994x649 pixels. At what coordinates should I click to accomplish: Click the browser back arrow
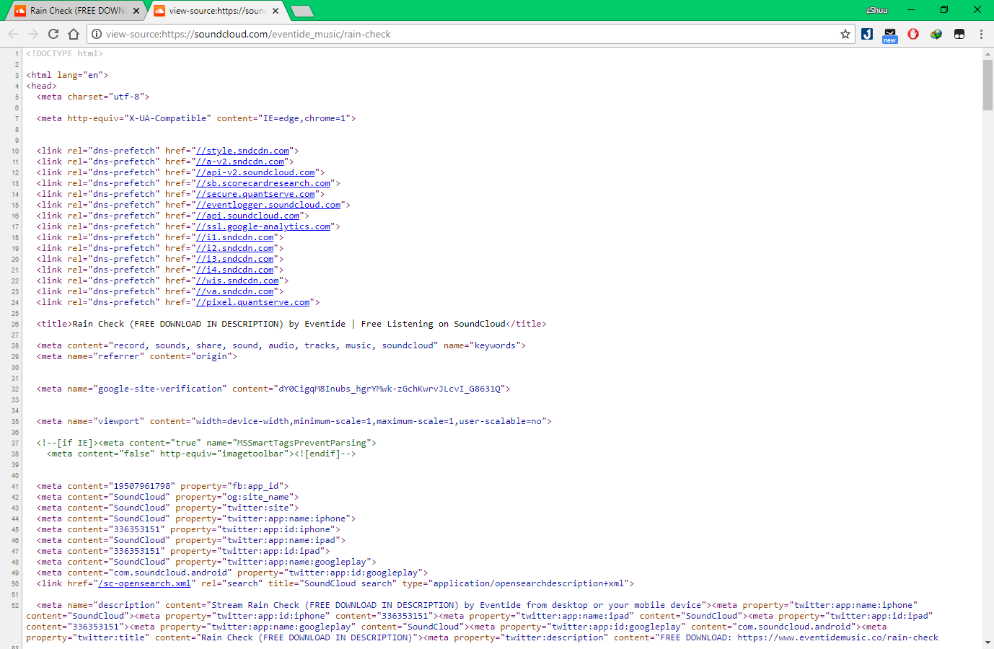13,34
